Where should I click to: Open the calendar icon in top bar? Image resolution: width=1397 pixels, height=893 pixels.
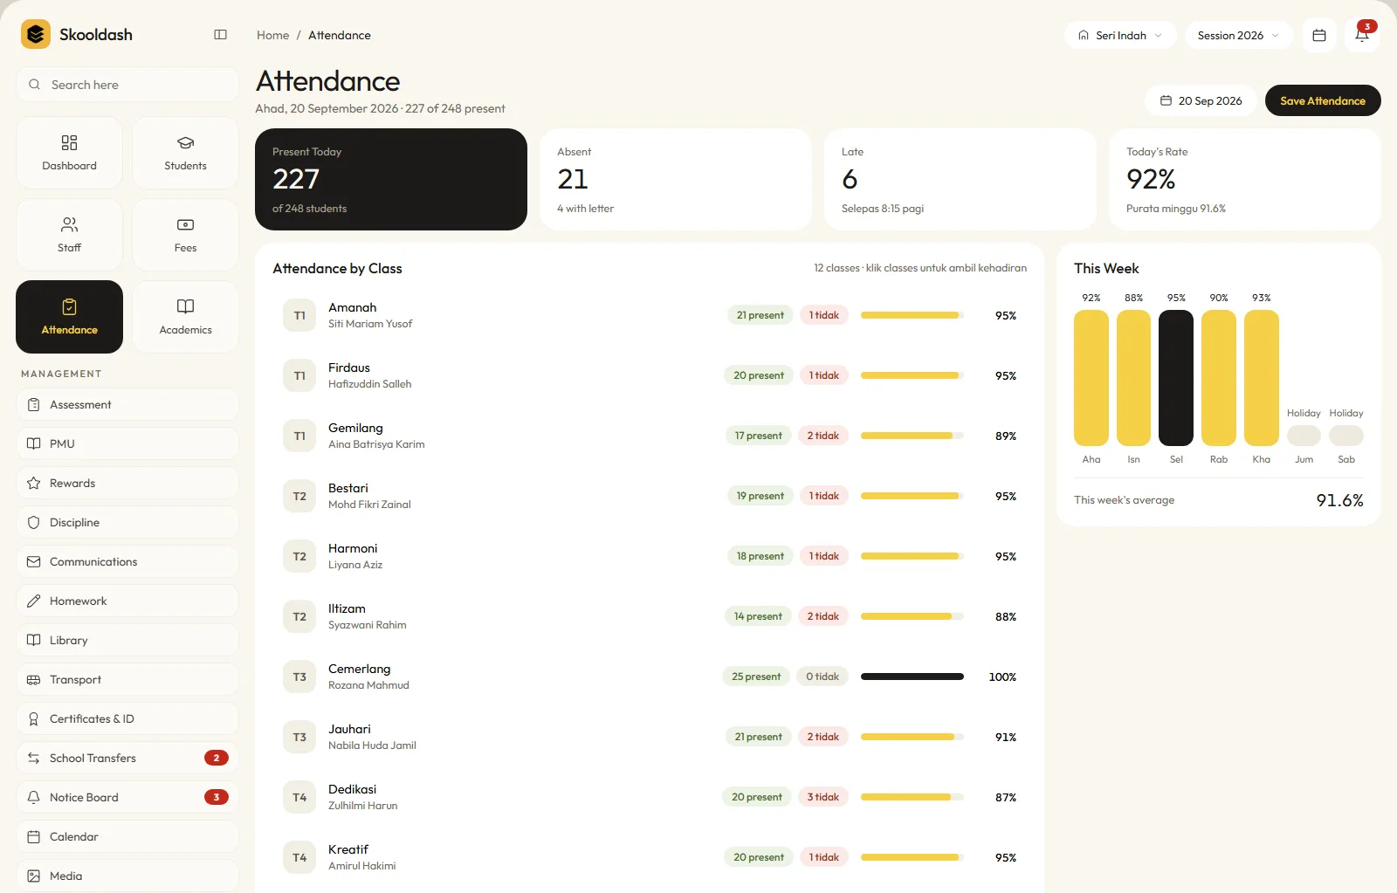(x=1319, y=36)
